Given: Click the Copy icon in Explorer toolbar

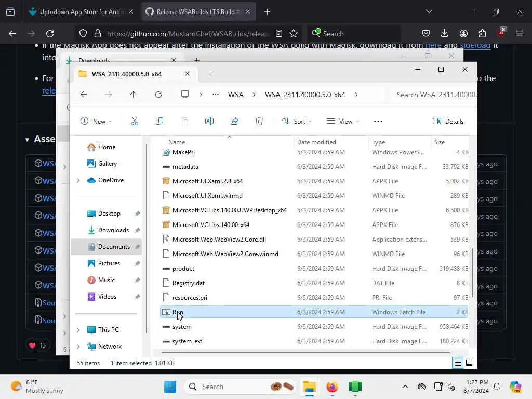Looking at the screenshot, I should click(x=159, y=121).
